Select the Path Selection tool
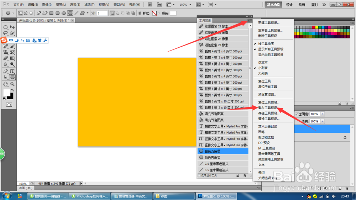The image size is (356, 200). pos(5,77)
